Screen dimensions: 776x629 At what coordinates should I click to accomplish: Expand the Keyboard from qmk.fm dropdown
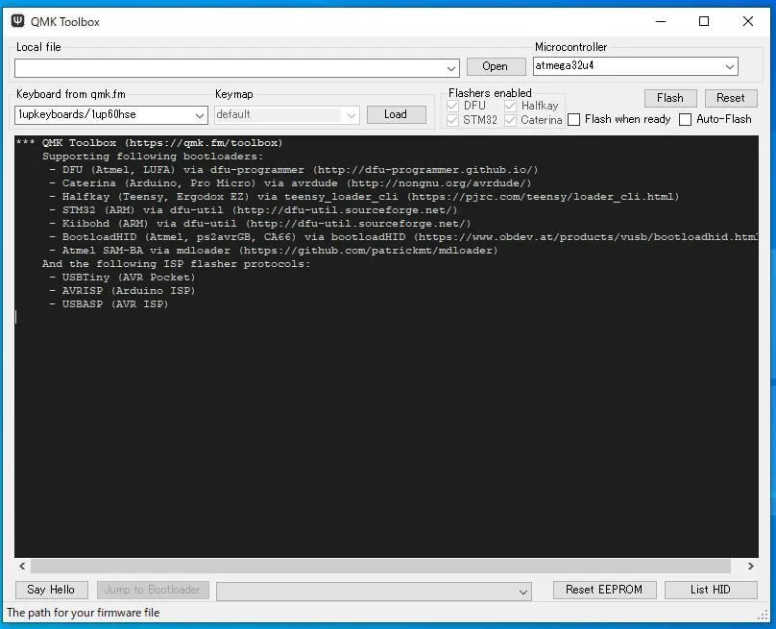point(200,115)
